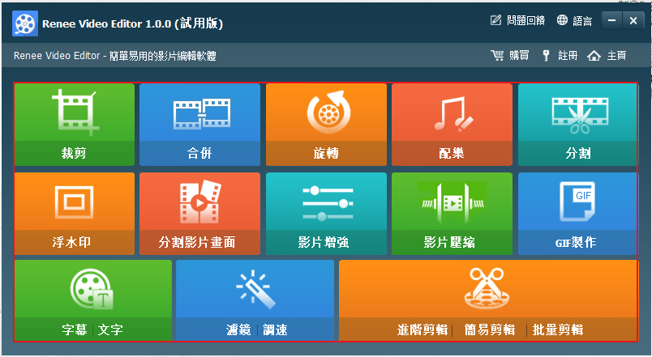Choose 簡易剪輯 simple editing

[490, 329]
